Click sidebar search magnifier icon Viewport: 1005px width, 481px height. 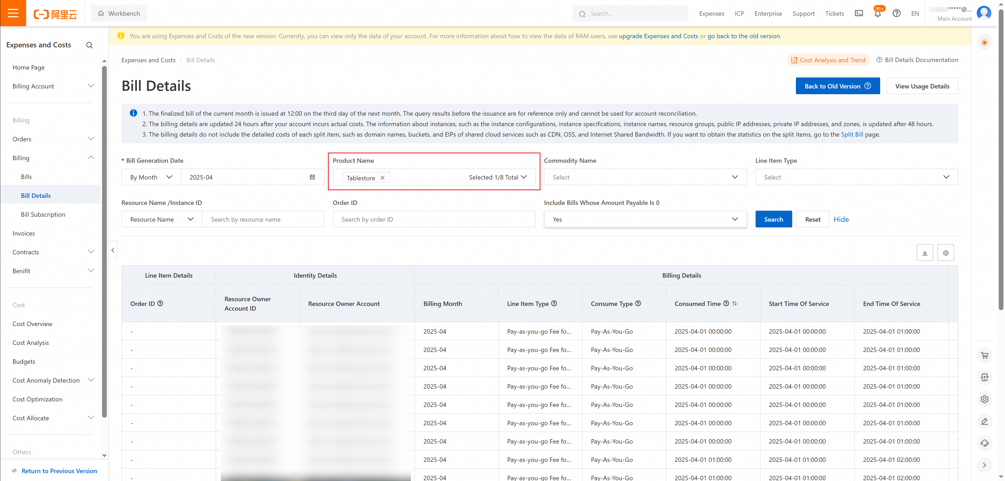point(89,45)
